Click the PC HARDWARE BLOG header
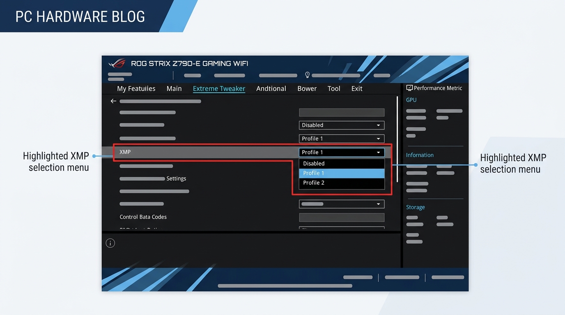Image resolution: width=565 pixels, height=315 pixels. [80, 17]
